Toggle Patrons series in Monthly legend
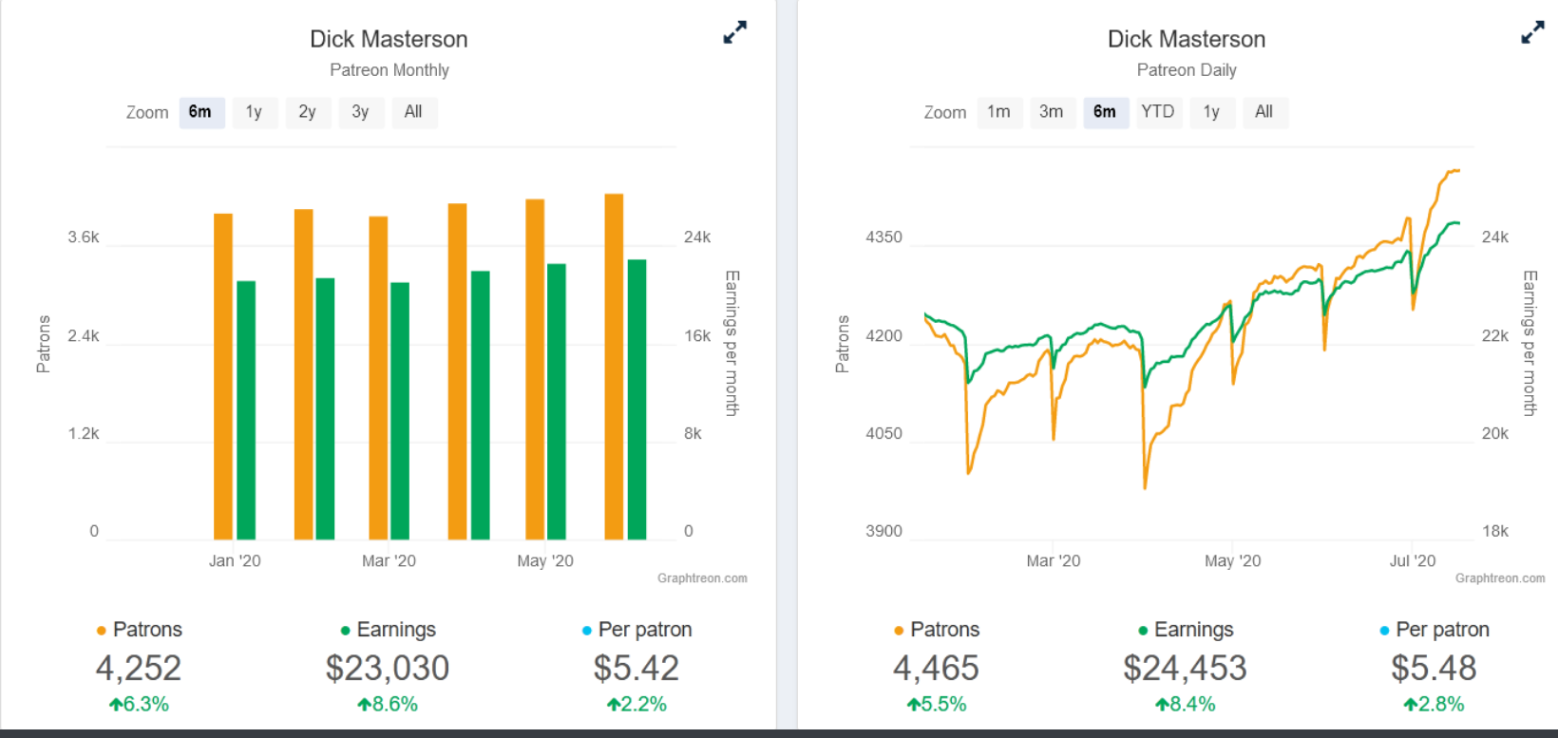This screenshot has width=1558, height=738. click(139, 630)
